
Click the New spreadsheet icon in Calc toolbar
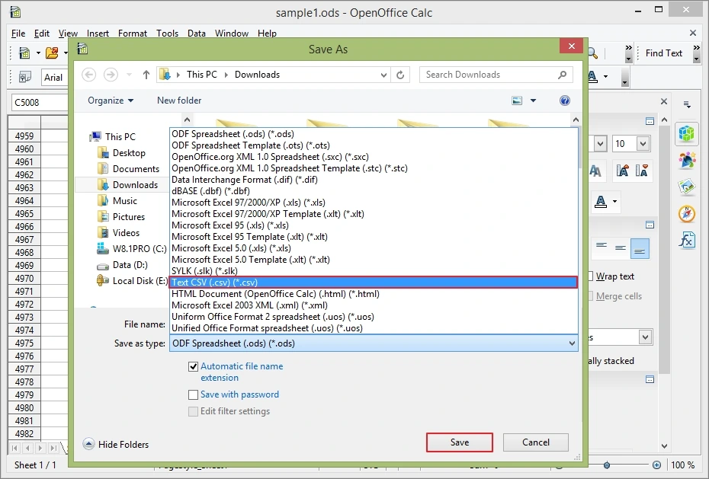coord(24,53)
